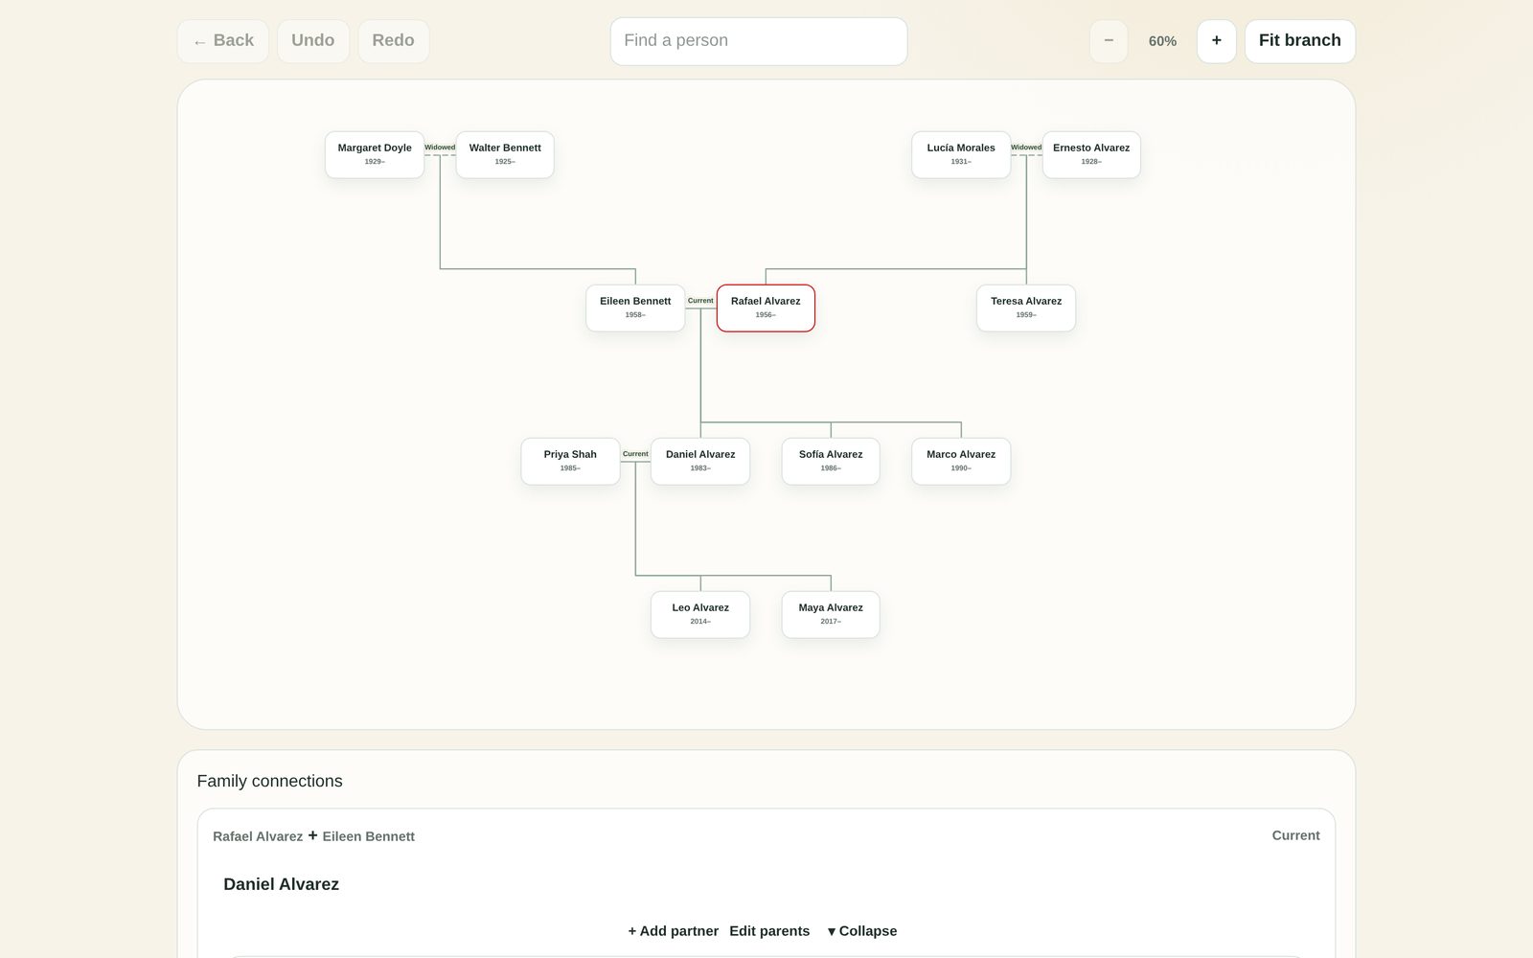
Task: Select the highlighted Rafael Alvarez card
Action: (766, 308)
